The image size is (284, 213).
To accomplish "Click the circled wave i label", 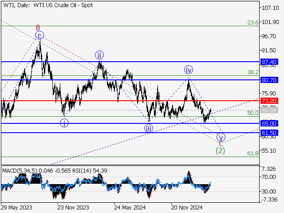I will (65, 123).
